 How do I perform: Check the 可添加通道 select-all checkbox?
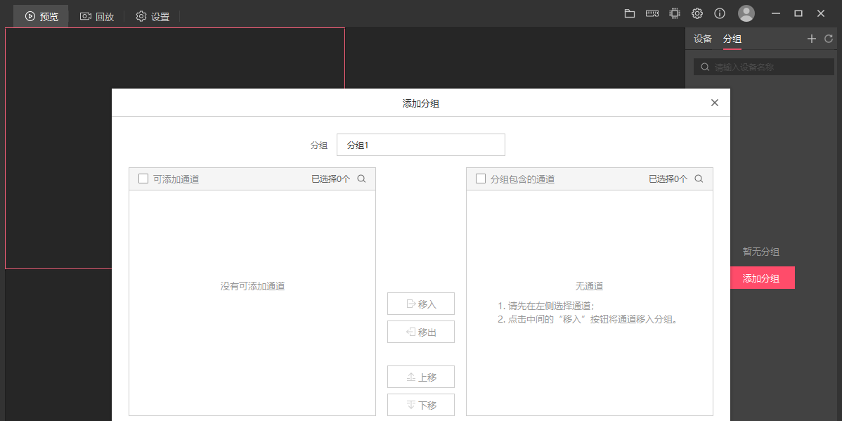(x=143, y=179)
